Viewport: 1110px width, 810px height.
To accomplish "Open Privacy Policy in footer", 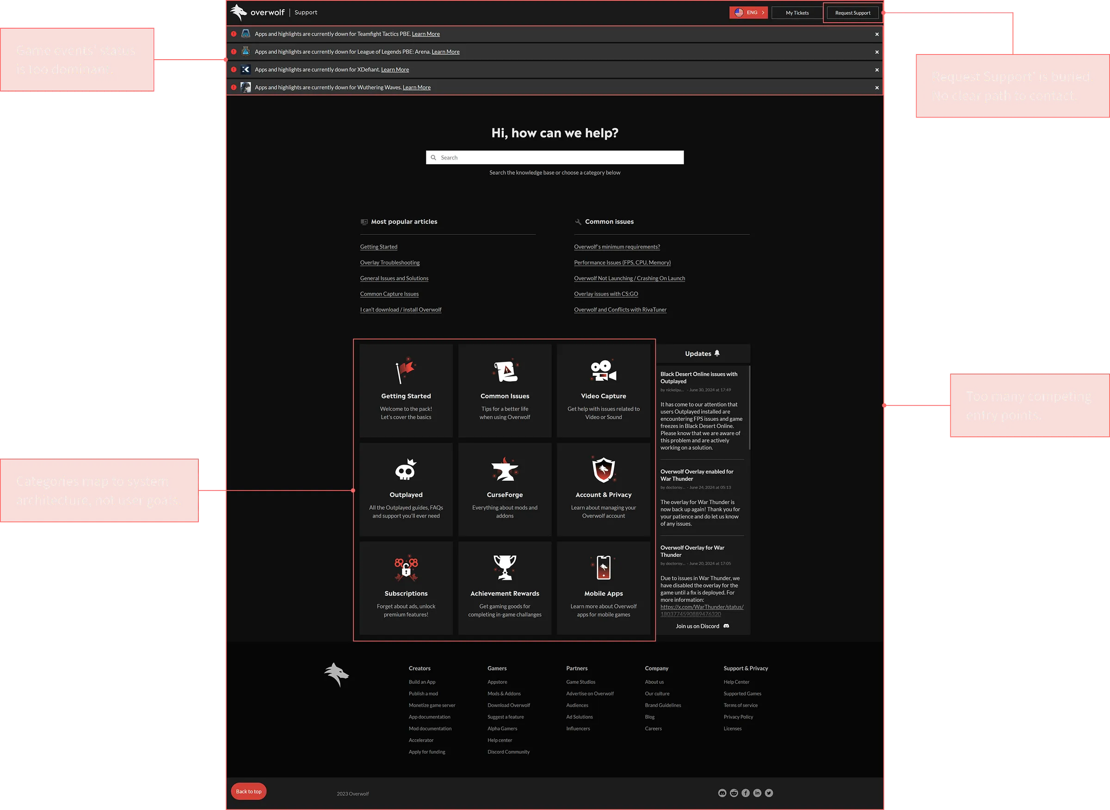I will point(738,717).
